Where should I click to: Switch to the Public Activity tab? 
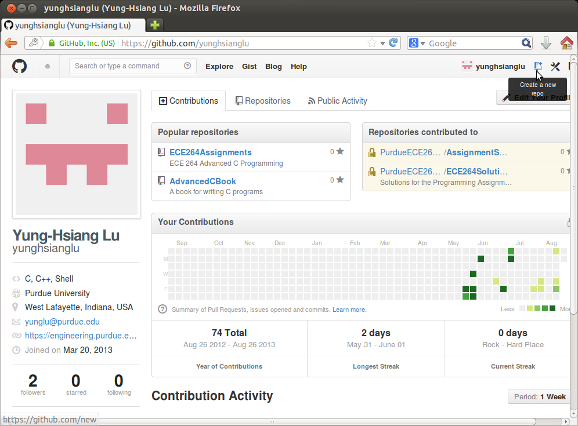pos(337,101)
